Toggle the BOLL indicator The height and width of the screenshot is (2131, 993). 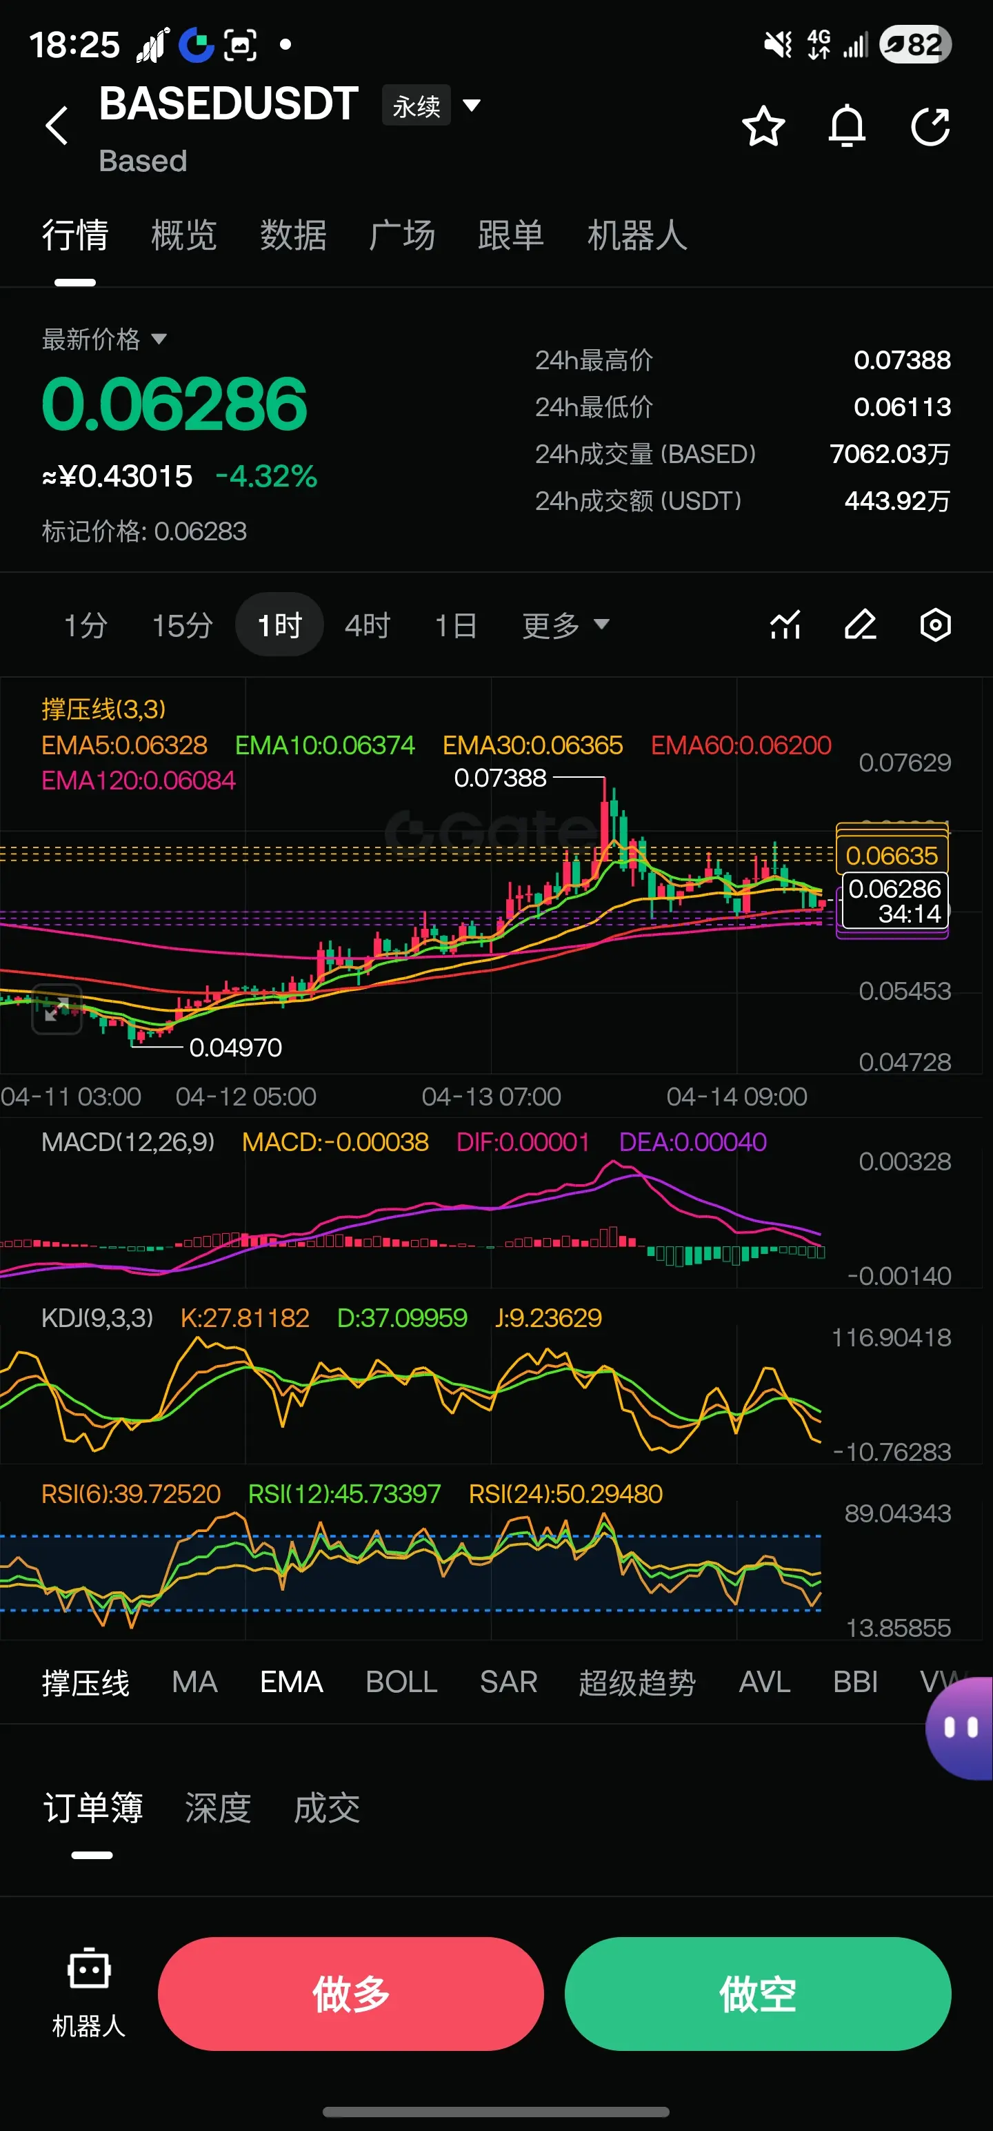[402, 1682]
